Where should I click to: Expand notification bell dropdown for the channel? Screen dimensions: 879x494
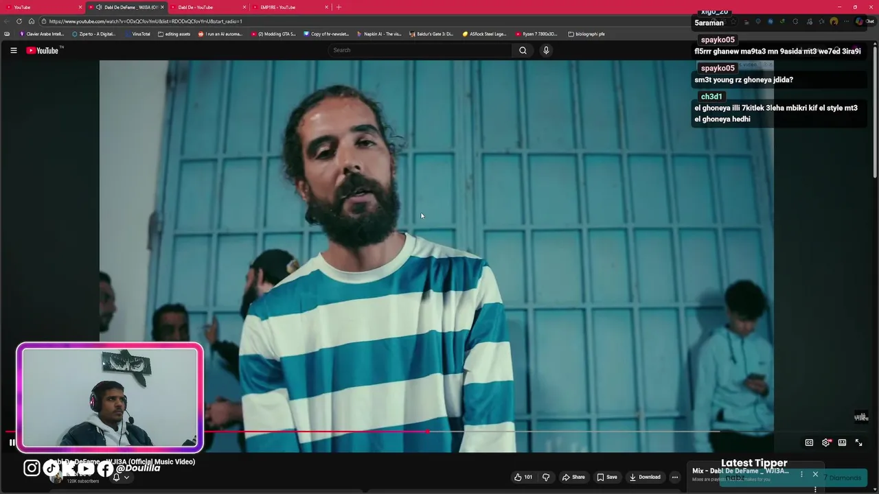[x=121, y=477]
